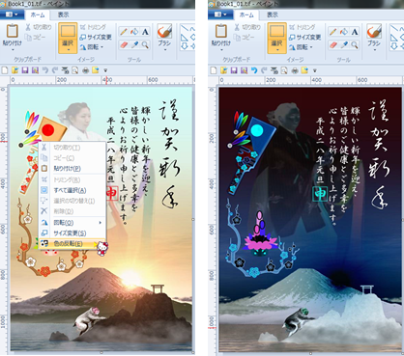Switch to the 表示 tab in right window
The height and width of the screenshot is (356, 404).
click(x=273, y=14)
